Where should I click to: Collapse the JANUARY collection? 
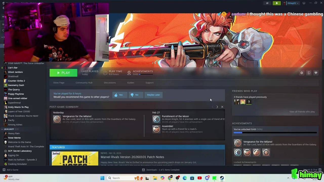pyautogui.click(x=2, y=129)
